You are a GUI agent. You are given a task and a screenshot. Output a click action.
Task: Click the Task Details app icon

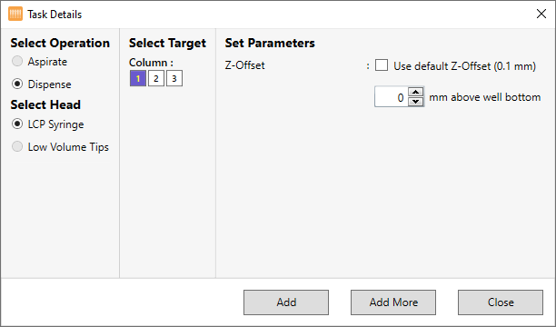point(15,15)
